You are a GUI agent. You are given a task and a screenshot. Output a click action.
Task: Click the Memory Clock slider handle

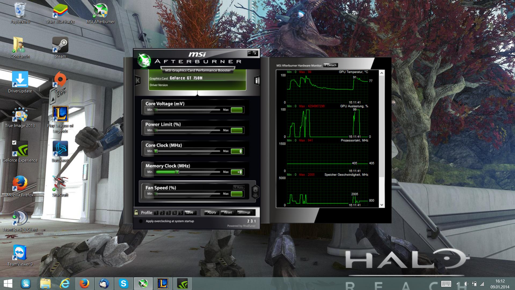coord(177,172)
